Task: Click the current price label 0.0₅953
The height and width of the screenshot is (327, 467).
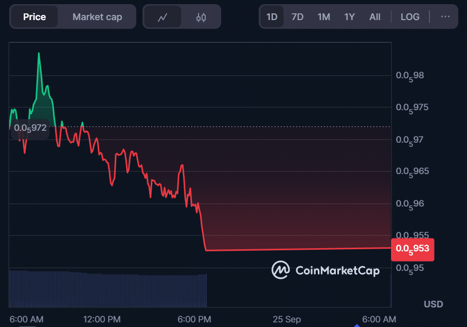Action: click(x=412, y=250)
